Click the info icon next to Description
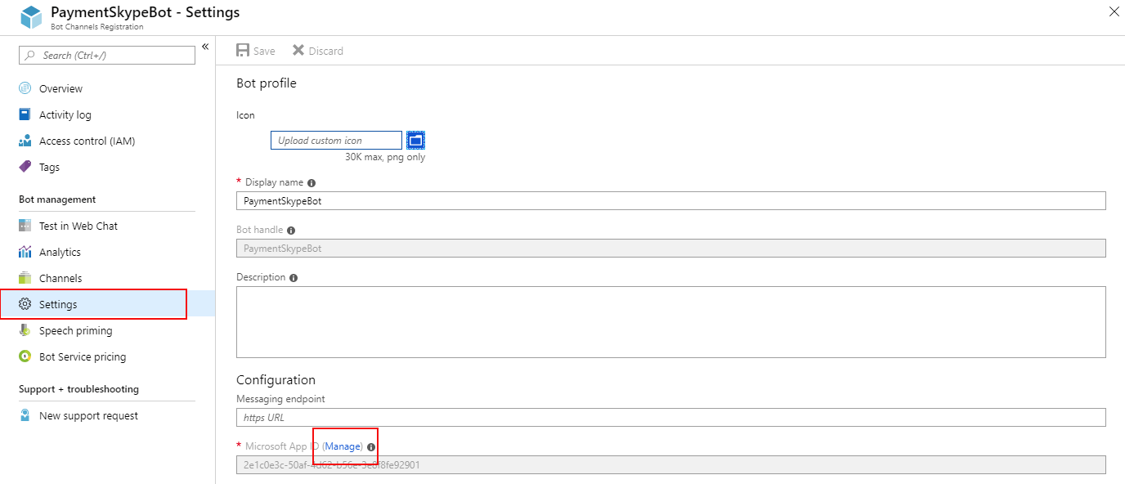1125x484 pixels. pyautogui.click(x=294, y=278)
